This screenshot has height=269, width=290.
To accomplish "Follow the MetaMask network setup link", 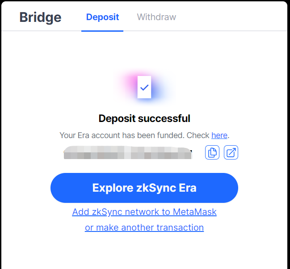I will [144, 212].
